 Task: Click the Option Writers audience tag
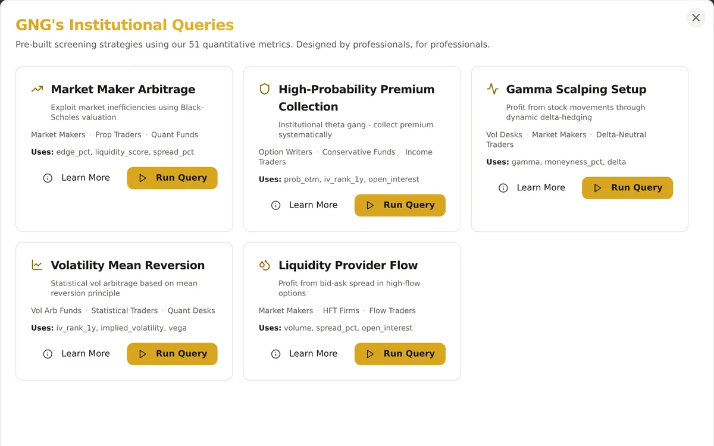pos(286,152)
